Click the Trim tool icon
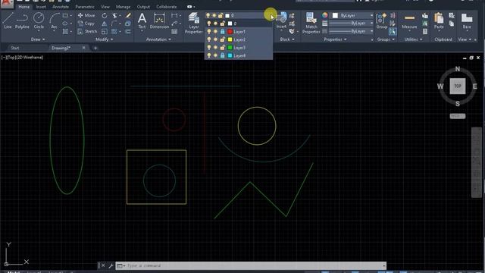Viewport: 485px width, 273px height. (114, 15)
